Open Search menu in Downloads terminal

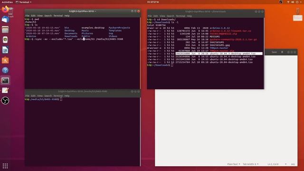point(171,16)
